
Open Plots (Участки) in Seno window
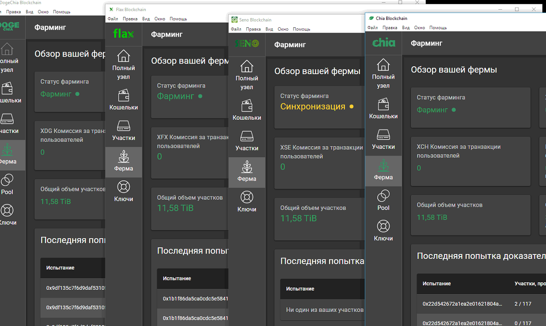(x=247, y=141)
